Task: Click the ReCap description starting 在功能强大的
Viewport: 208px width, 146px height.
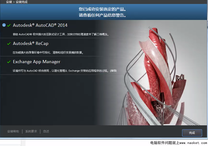Action: [48, 53]
